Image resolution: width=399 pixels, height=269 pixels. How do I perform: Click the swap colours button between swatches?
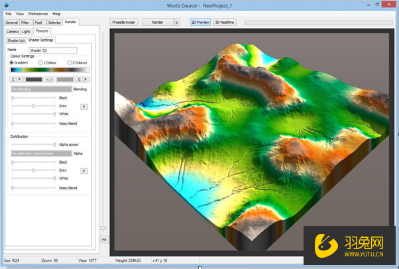point(50,80)
